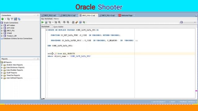The height and width of the screenshot is (111, 198).
Task: Clear the worksheet with eraser icon
Action: click(x=77, y=22)
